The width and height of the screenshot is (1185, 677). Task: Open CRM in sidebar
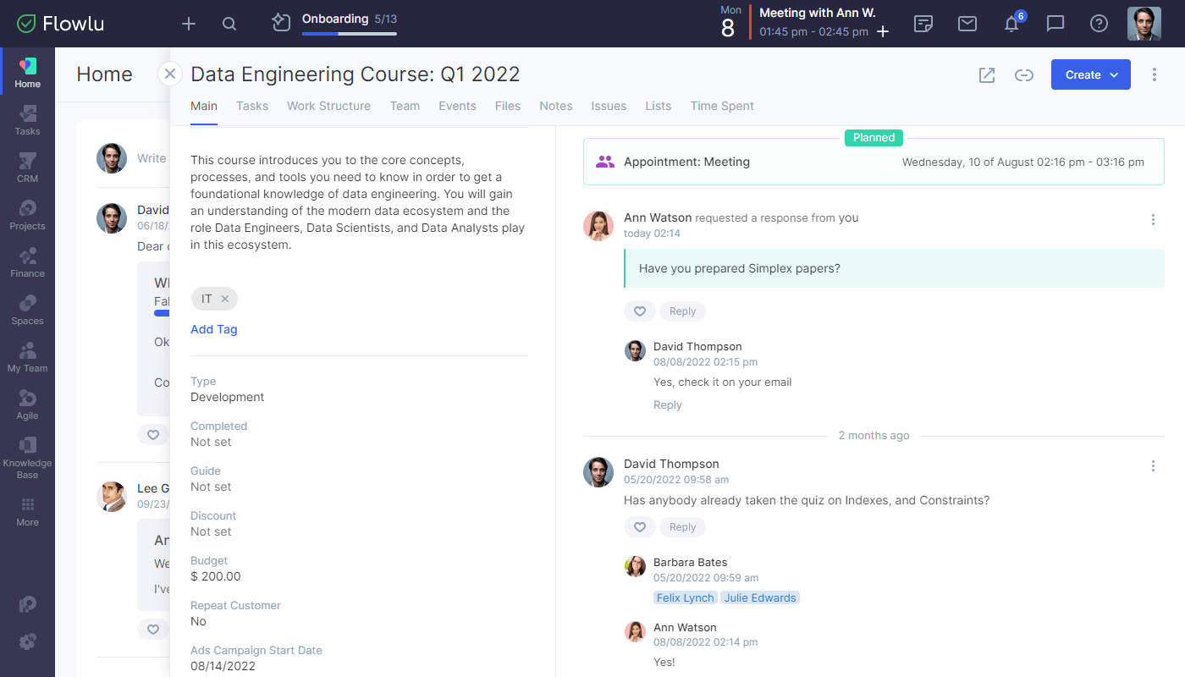(27, 167)
